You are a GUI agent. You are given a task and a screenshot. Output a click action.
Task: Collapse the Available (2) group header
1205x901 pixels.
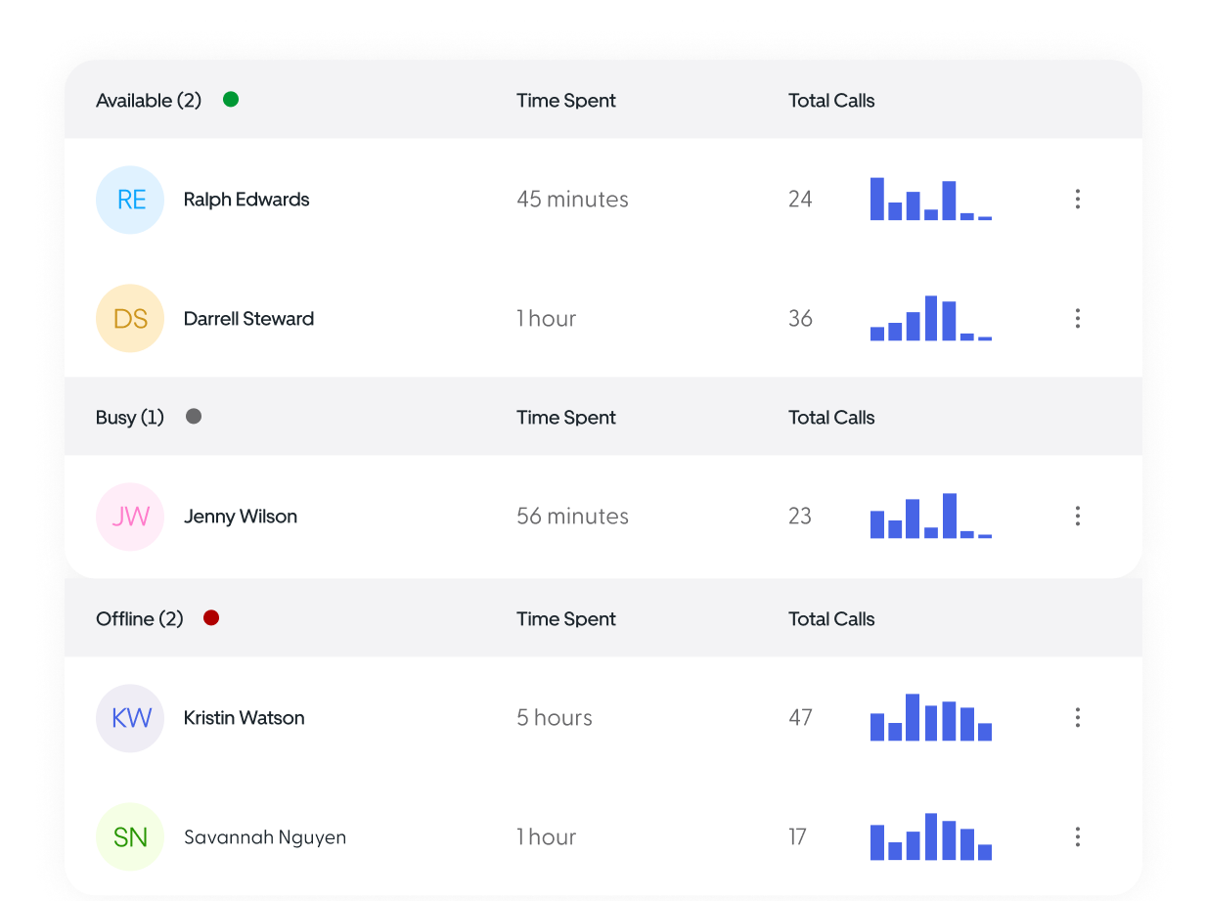click(x=149, y=101)
